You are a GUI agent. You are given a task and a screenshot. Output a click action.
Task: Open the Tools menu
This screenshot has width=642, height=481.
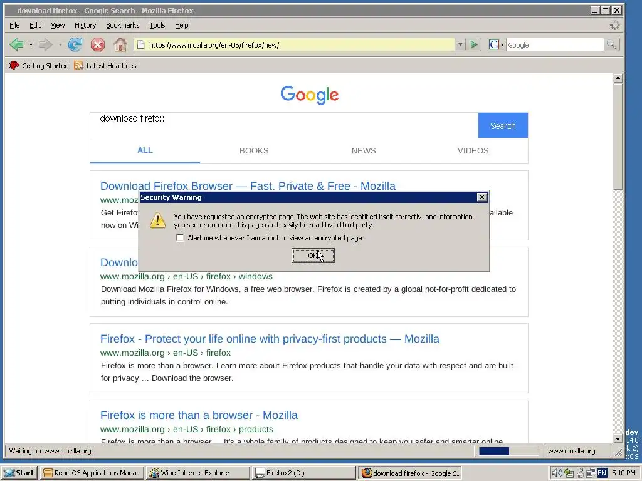157,25
